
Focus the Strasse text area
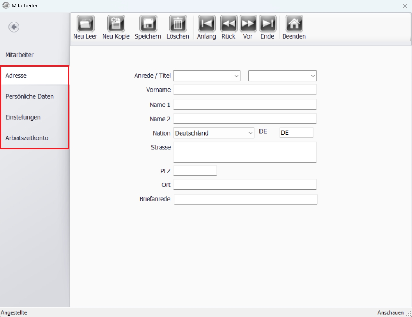[x=245, y=152]
